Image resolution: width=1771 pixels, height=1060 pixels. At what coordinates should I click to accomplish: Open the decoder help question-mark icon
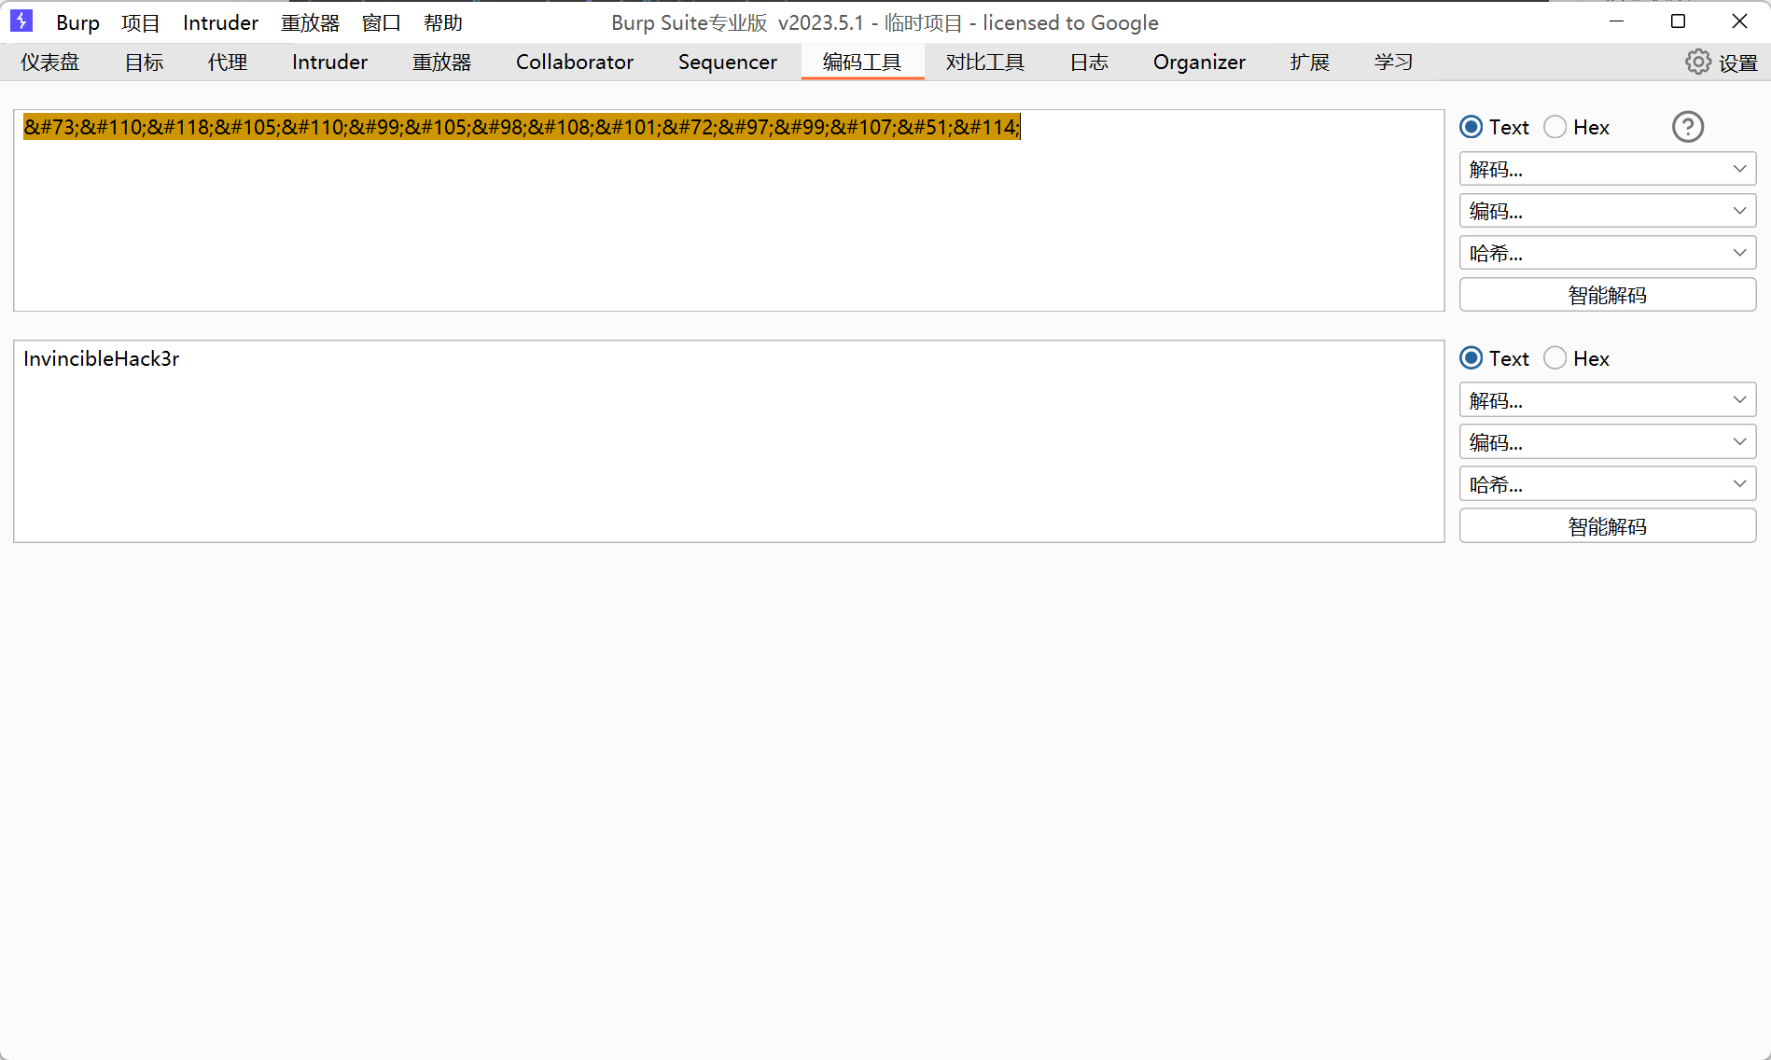1687,127
